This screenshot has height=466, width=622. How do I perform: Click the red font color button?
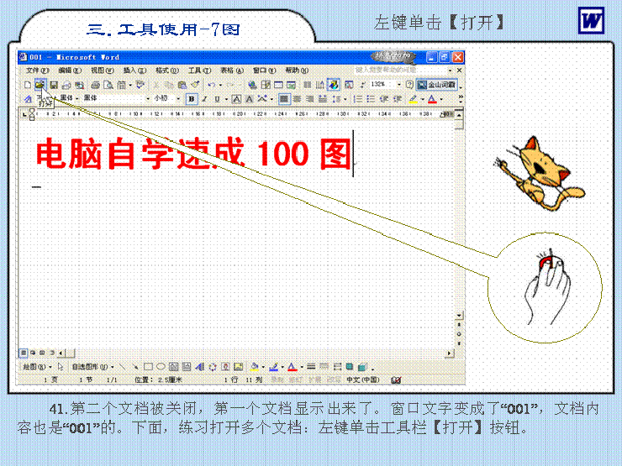coord(430,99)
